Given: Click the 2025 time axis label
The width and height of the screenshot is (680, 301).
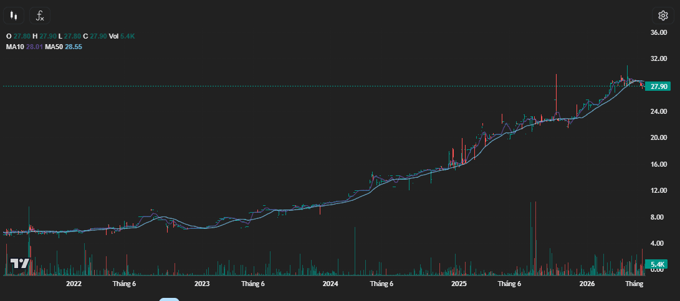Looking at the screenshot, I should pyautogui.click(x=459, y=284).
